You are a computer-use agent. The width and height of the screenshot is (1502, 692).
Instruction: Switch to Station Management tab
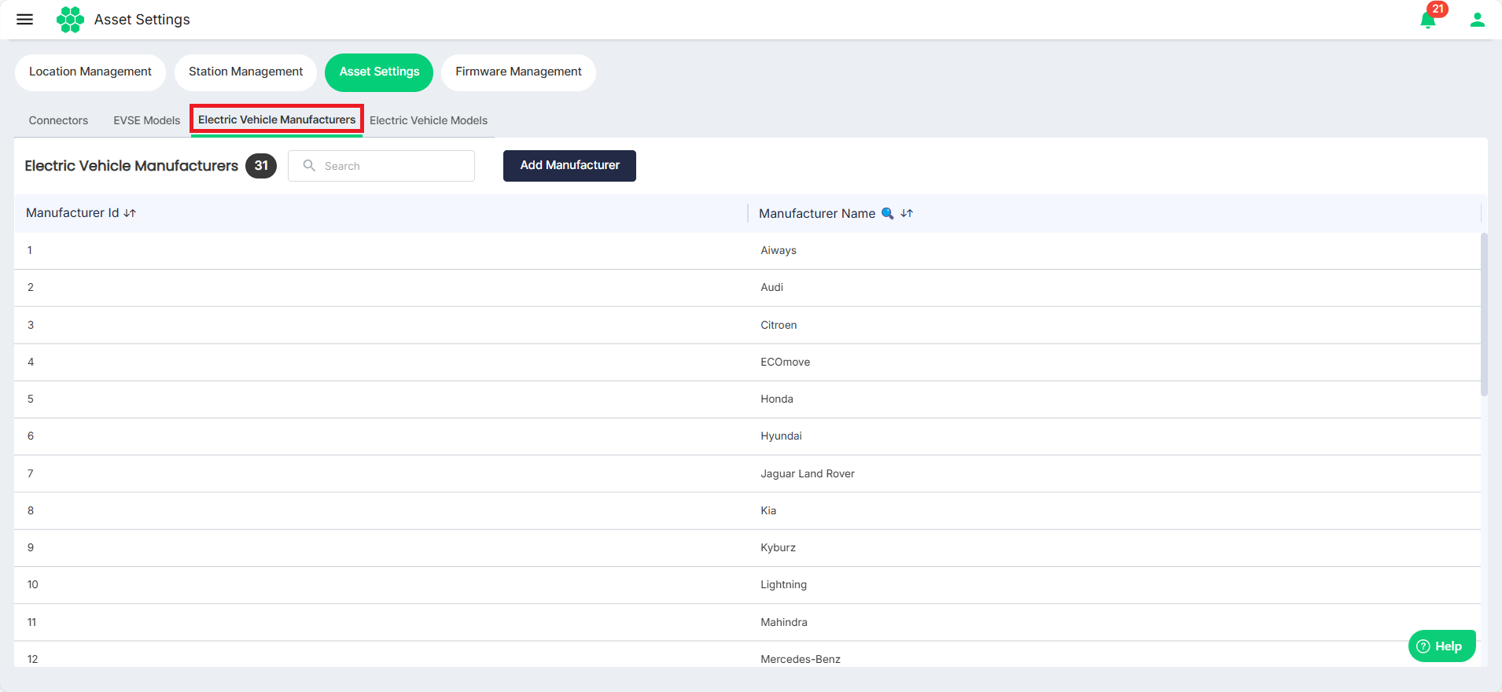(245, 72)
